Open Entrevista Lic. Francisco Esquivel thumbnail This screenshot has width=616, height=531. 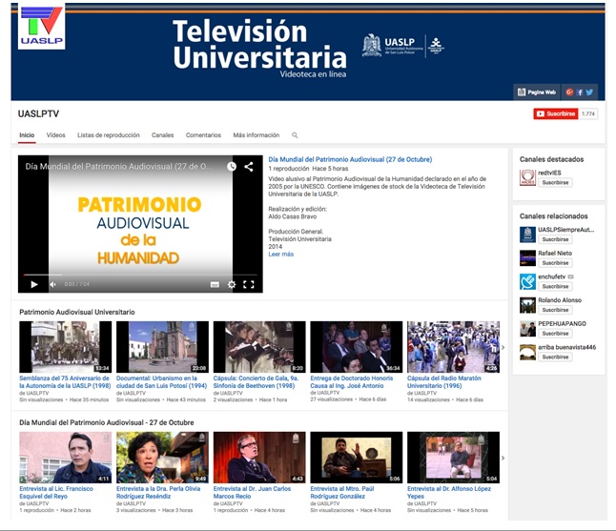[66, 458]
